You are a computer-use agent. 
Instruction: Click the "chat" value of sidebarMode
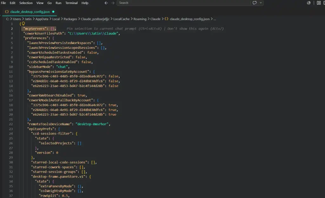click(x=62, y=67)
